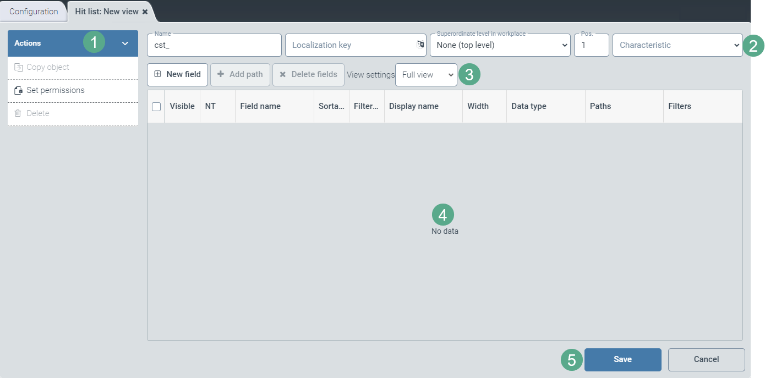The height and width of the screenshot is (378, 765).
Task: Collapse the Actions panel chevron
Action: click(x=125, y=43)
